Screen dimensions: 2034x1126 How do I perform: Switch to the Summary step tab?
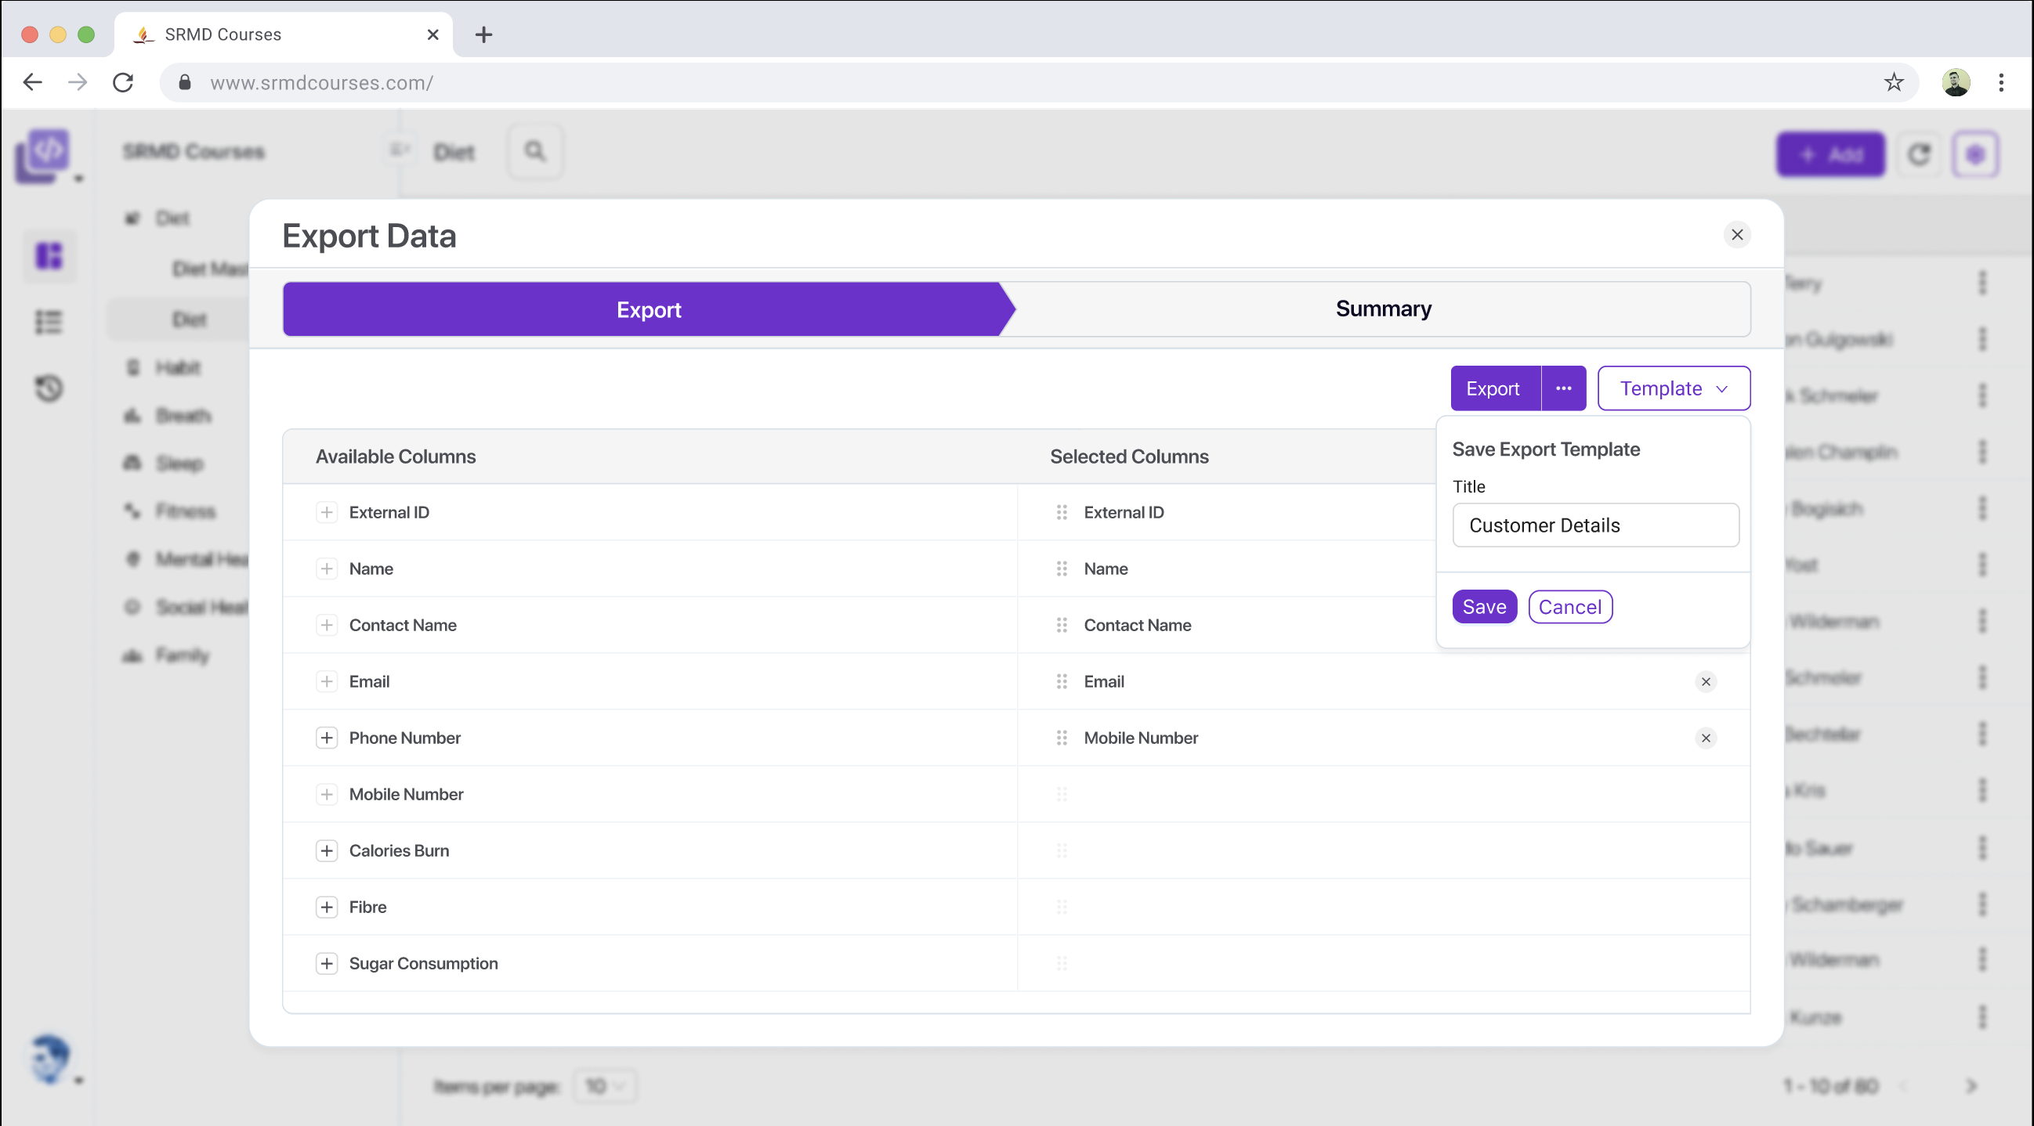pyautogui.click(x=1383, y=309)
